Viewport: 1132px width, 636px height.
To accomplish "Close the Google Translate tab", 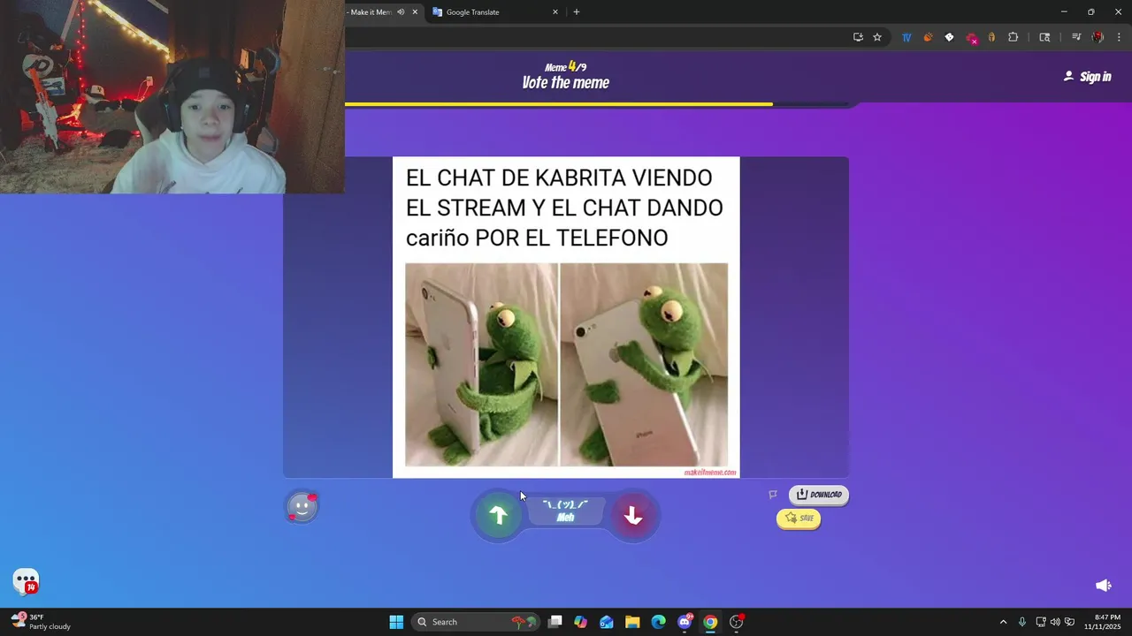I will coord(555,12).
